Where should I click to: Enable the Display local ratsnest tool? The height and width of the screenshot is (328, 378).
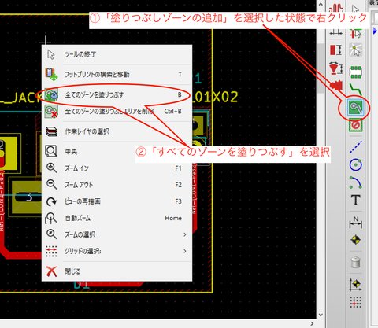pyautogui.click(x=356, y=50)
